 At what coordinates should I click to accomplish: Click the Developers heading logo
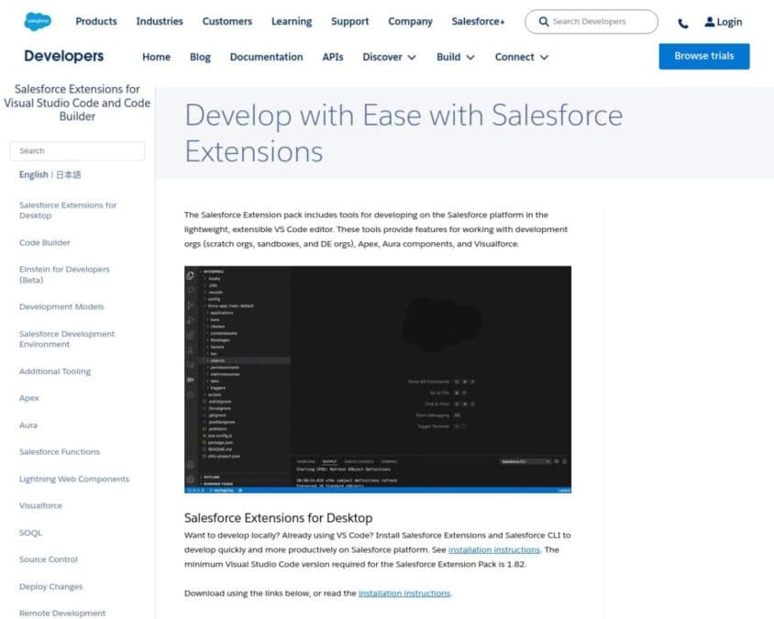[x=63, y=56]
